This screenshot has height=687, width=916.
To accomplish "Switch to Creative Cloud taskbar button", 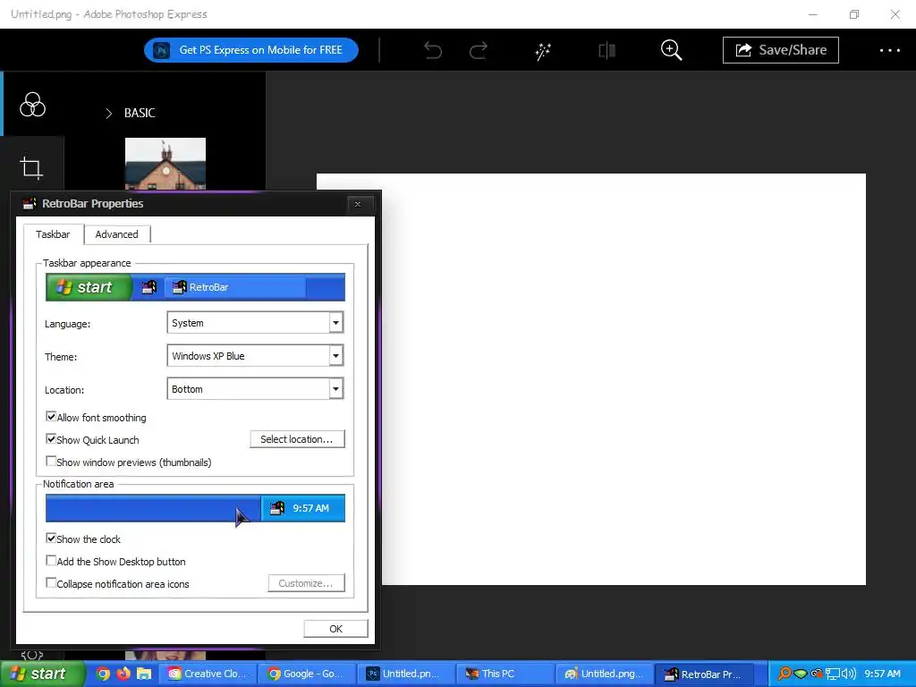I will pyautogui.click(x=208, y=674).
